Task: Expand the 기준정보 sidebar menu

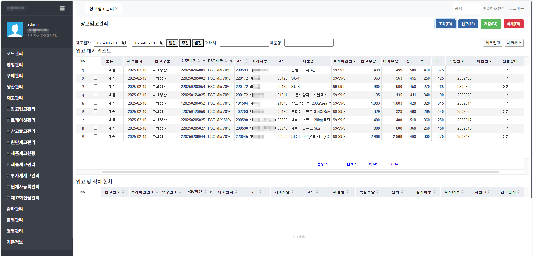Action: tap(15, 242)
